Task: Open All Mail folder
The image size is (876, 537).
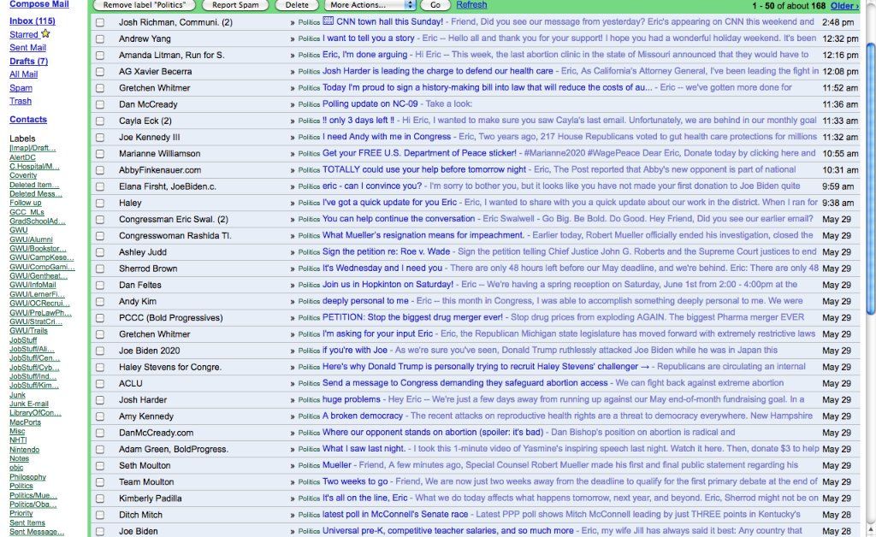Action: (x=23, y=74)
